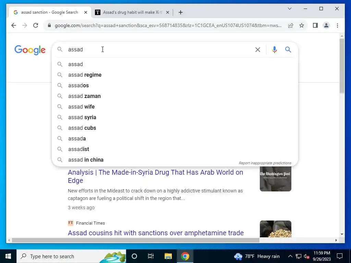Open the network status tray icon
The width and height of the screenshot is (351, 263).
[x=299, y=256]
